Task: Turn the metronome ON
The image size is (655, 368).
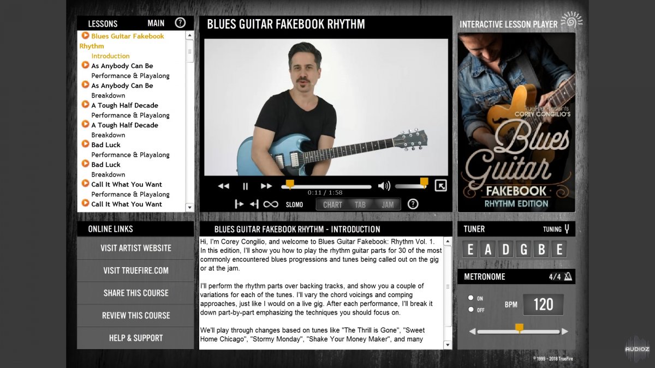Action: click(471, 298)
